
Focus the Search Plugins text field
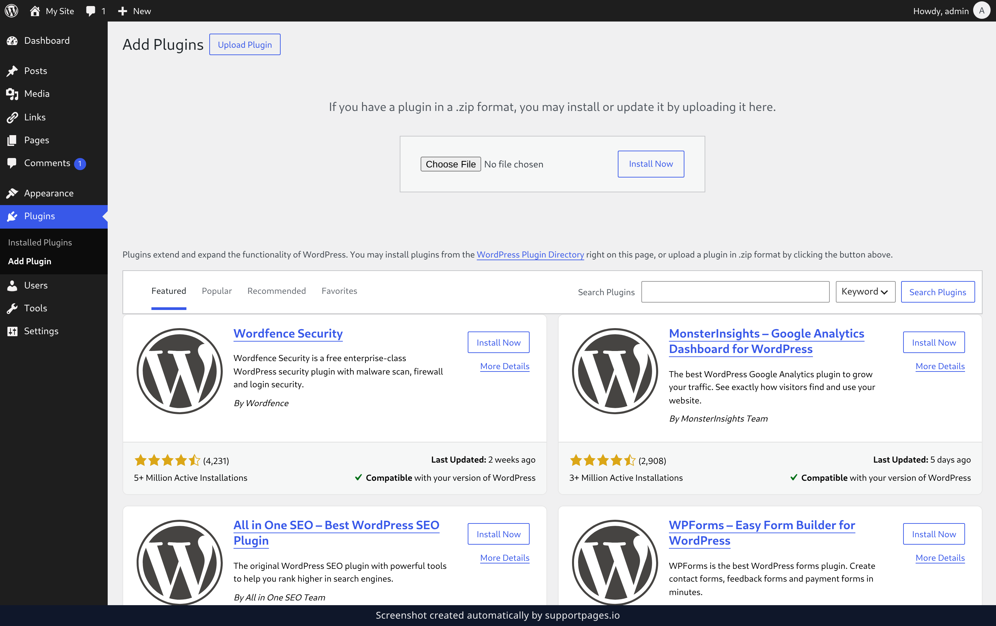point(736,292)
